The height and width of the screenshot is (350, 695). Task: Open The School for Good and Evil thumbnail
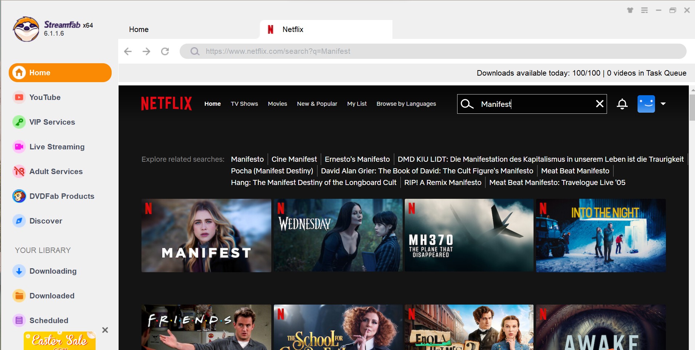pos(338,327)
